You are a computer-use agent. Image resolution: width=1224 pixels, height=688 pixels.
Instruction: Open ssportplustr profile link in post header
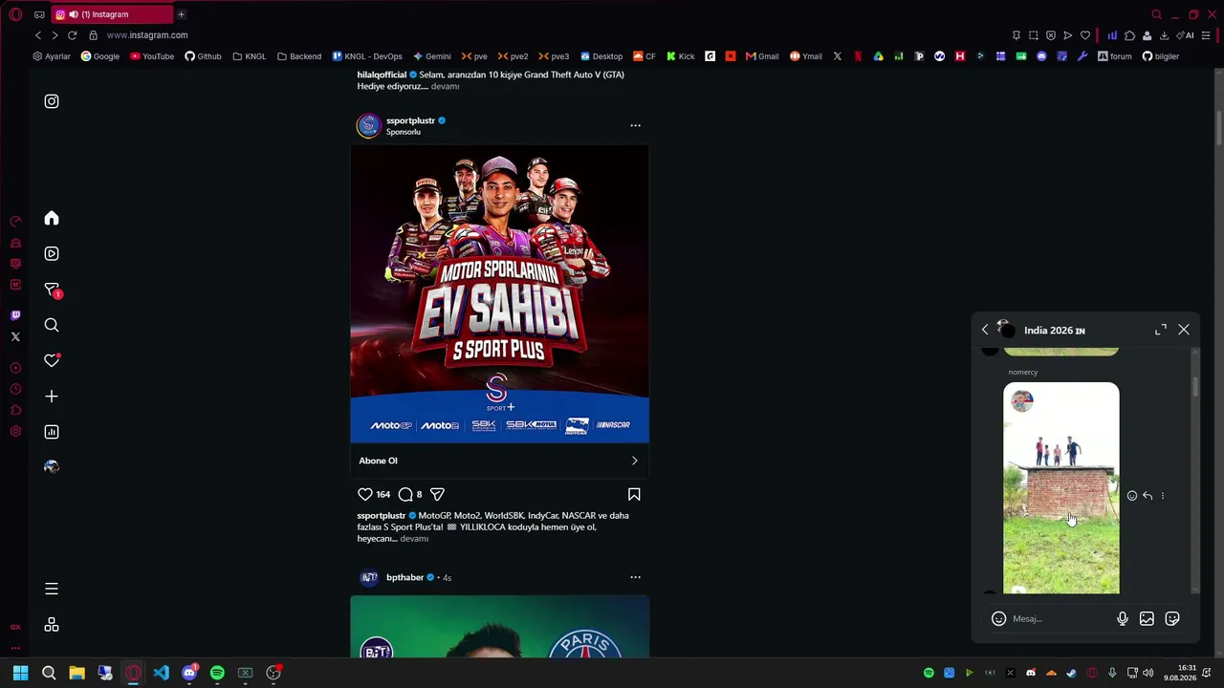(x=410, y=120)
